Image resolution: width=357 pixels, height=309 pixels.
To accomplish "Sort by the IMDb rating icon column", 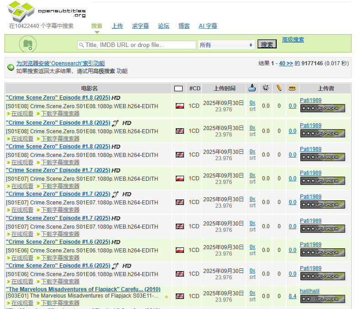I will pos(292,88).
